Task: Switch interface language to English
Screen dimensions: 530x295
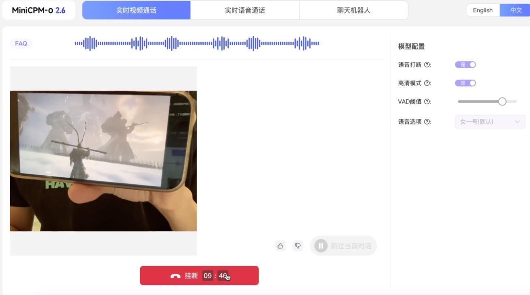Action: (x=483, y=10)
